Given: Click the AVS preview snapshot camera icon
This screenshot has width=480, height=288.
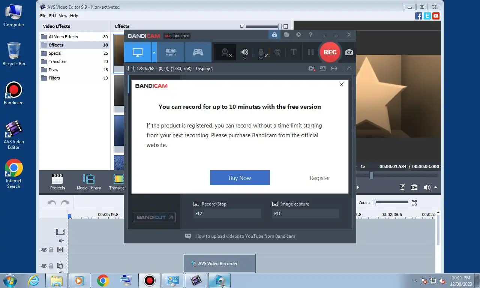Looking at the screenshot, I should click(414, 187).
